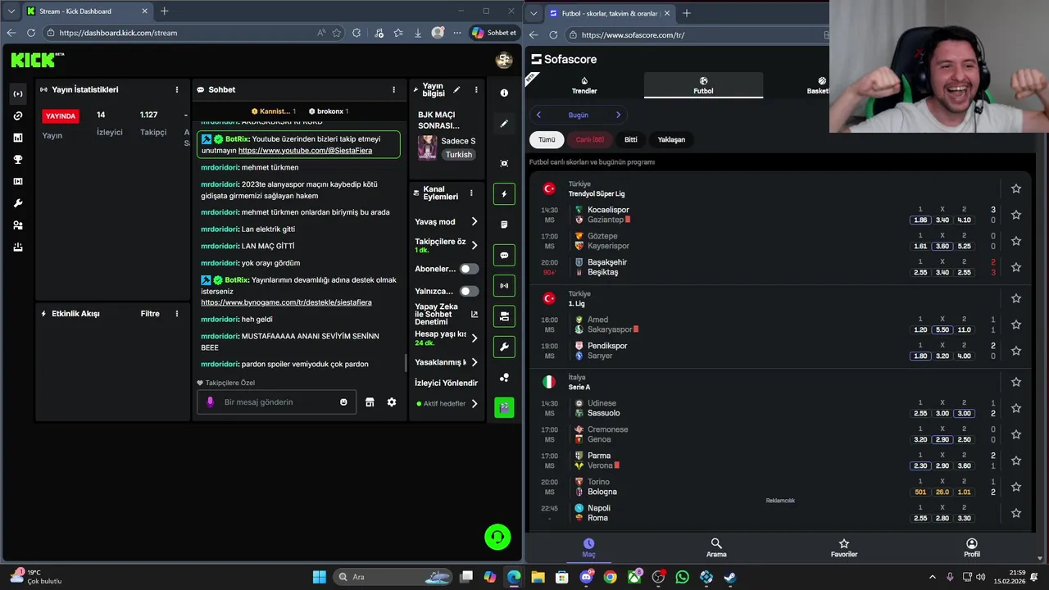Toggle the chat bubble widget icon
Viewport: 1049px width, 590px height.
(x=504, y=255)
